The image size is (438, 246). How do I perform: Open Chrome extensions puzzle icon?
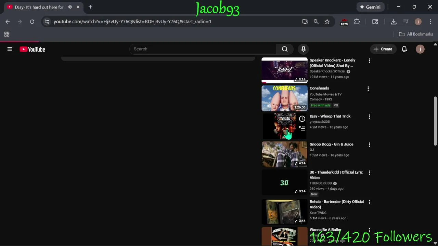[x=357, y=22]
